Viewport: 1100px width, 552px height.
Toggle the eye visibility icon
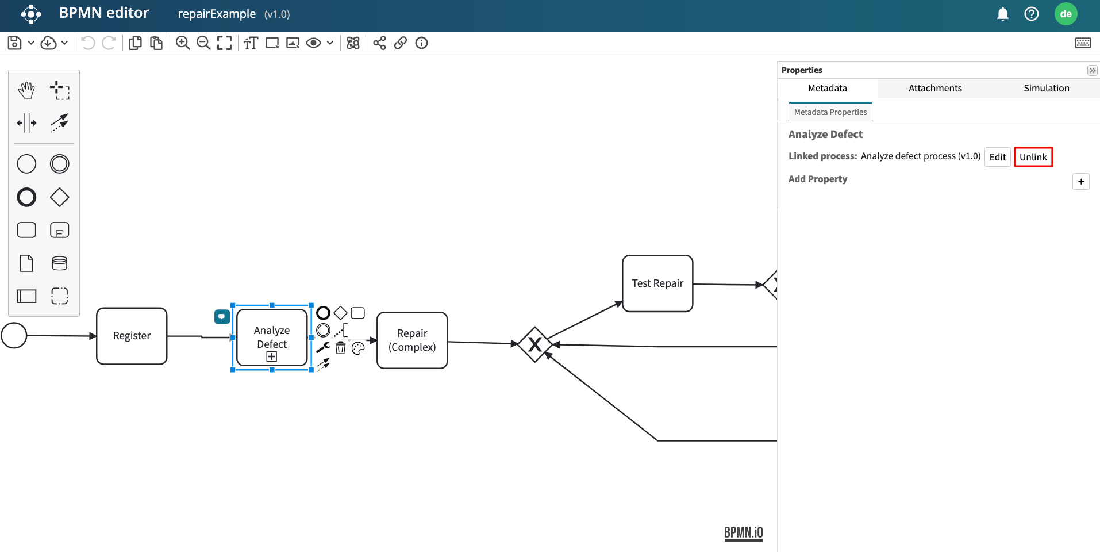point(313,43)
